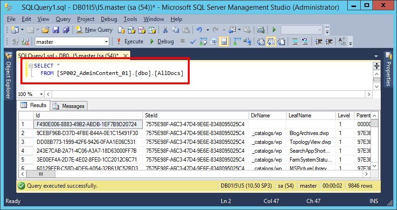This screenshot has height=210, width=397.
Task: Select Results to Grid option
Action: (271, 41)
